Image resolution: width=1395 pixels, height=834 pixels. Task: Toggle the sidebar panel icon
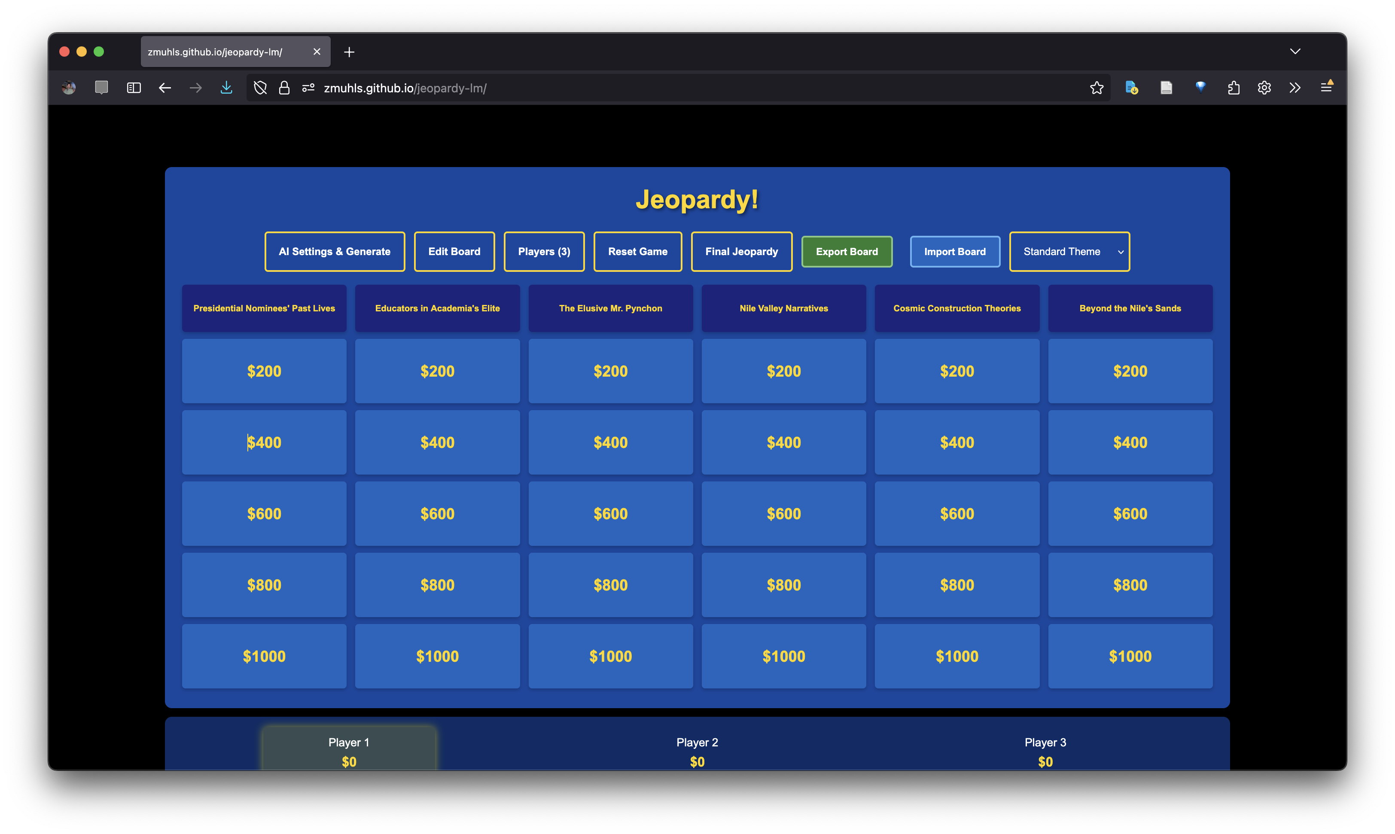point(133,87)
